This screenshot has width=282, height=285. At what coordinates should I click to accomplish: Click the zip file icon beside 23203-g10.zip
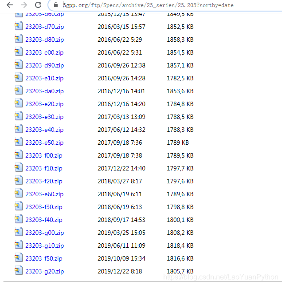coord(19,245)
